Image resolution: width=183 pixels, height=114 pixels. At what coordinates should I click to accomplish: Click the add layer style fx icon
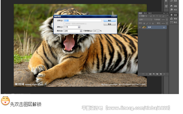pyautogui.click(x=147, y=74)
